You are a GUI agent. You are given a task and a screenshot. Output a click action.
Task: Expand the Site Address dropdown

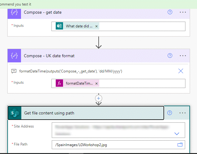tap(177, 134)
